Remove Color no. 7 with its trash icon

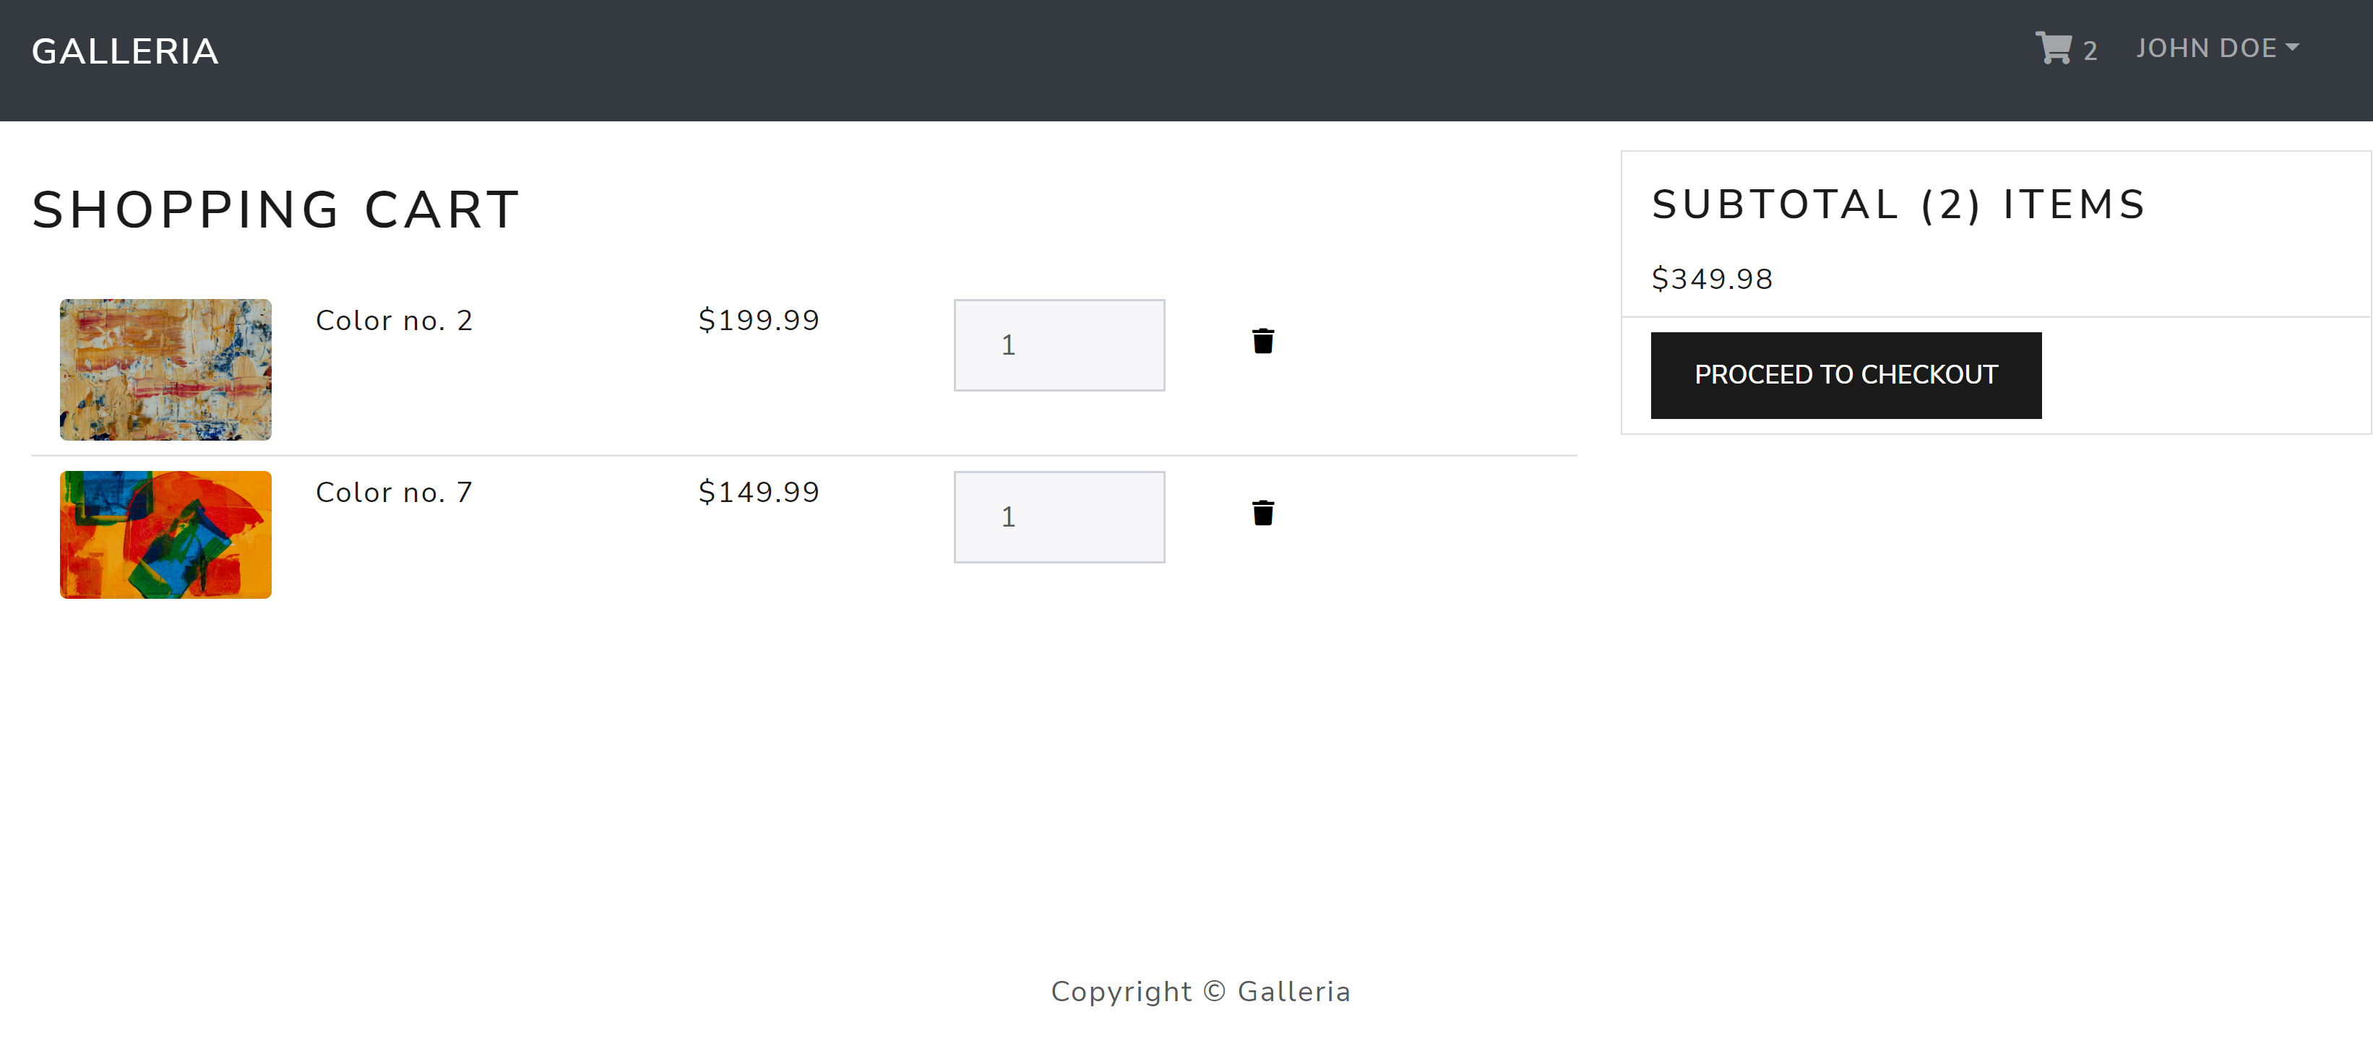point(1263,513)
